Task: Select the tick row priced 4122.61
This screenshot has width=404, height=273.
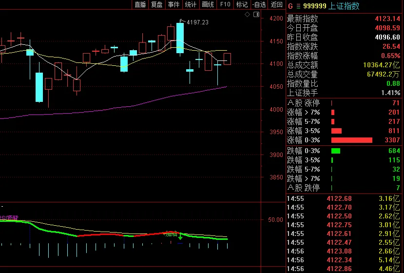Action: pos(344,234)
